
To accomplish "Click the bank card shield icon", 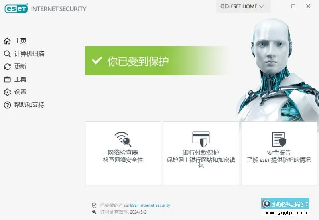I will click(x=201, y=139).
